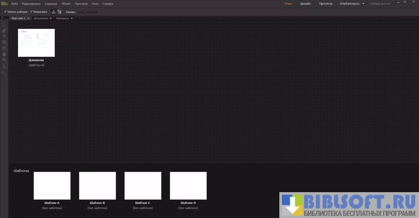This screenshot has width=419, height=218.
Task: Switch to the Домашняя document tab
Action: (x=41, y=18)
